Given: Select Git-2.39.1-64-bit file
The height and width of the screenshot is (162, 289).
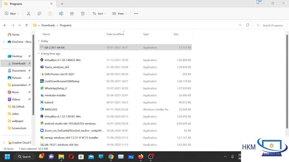Looking at the screenshot, I should pos(116,47).
